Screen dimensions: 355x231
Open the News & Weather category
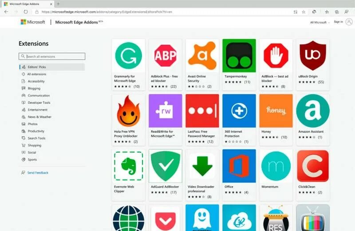click(x=39, y=117)
